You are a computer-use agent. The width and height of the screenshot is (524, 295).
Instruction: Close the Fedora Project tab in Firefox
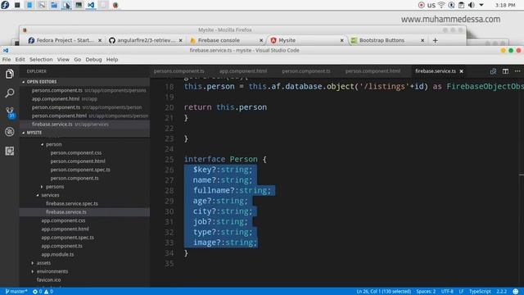coord(100,40)
